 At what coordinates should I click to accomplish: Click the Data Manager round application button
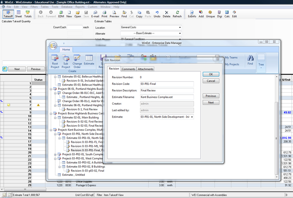coord(53,46)
